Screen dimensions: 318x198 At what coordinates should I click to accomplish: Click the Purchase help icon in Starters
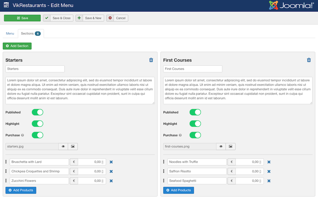click(23, 135)
